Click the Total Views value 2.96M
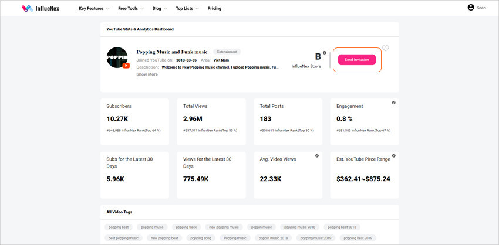The width and height of the screenshot is (499, 245). point(193,119)
